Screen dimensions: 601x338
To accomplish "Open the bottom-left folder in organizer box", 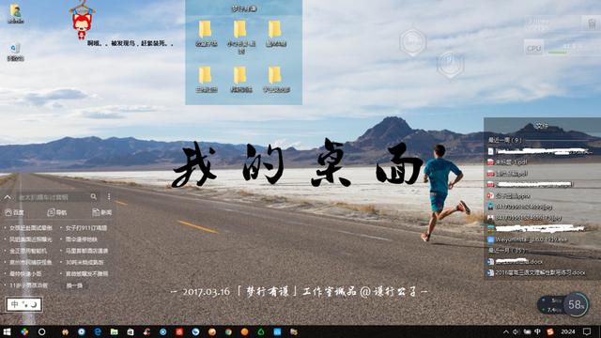I will [x=206, y=79].
